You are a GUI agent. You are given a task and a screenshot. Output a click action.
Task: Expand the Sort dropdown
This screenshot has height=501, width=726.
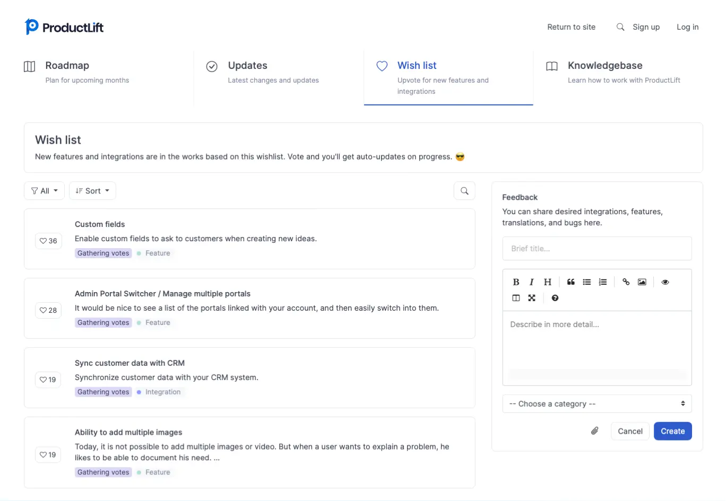tap(92, 191)
